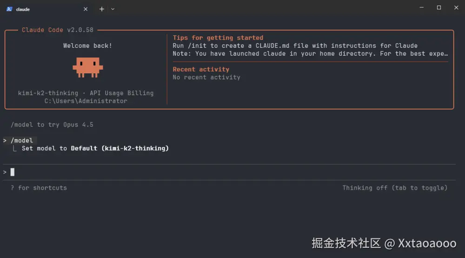Screen dimensions: 465x258
Task: Maximize the terminal window
Action: pos(438,8)
